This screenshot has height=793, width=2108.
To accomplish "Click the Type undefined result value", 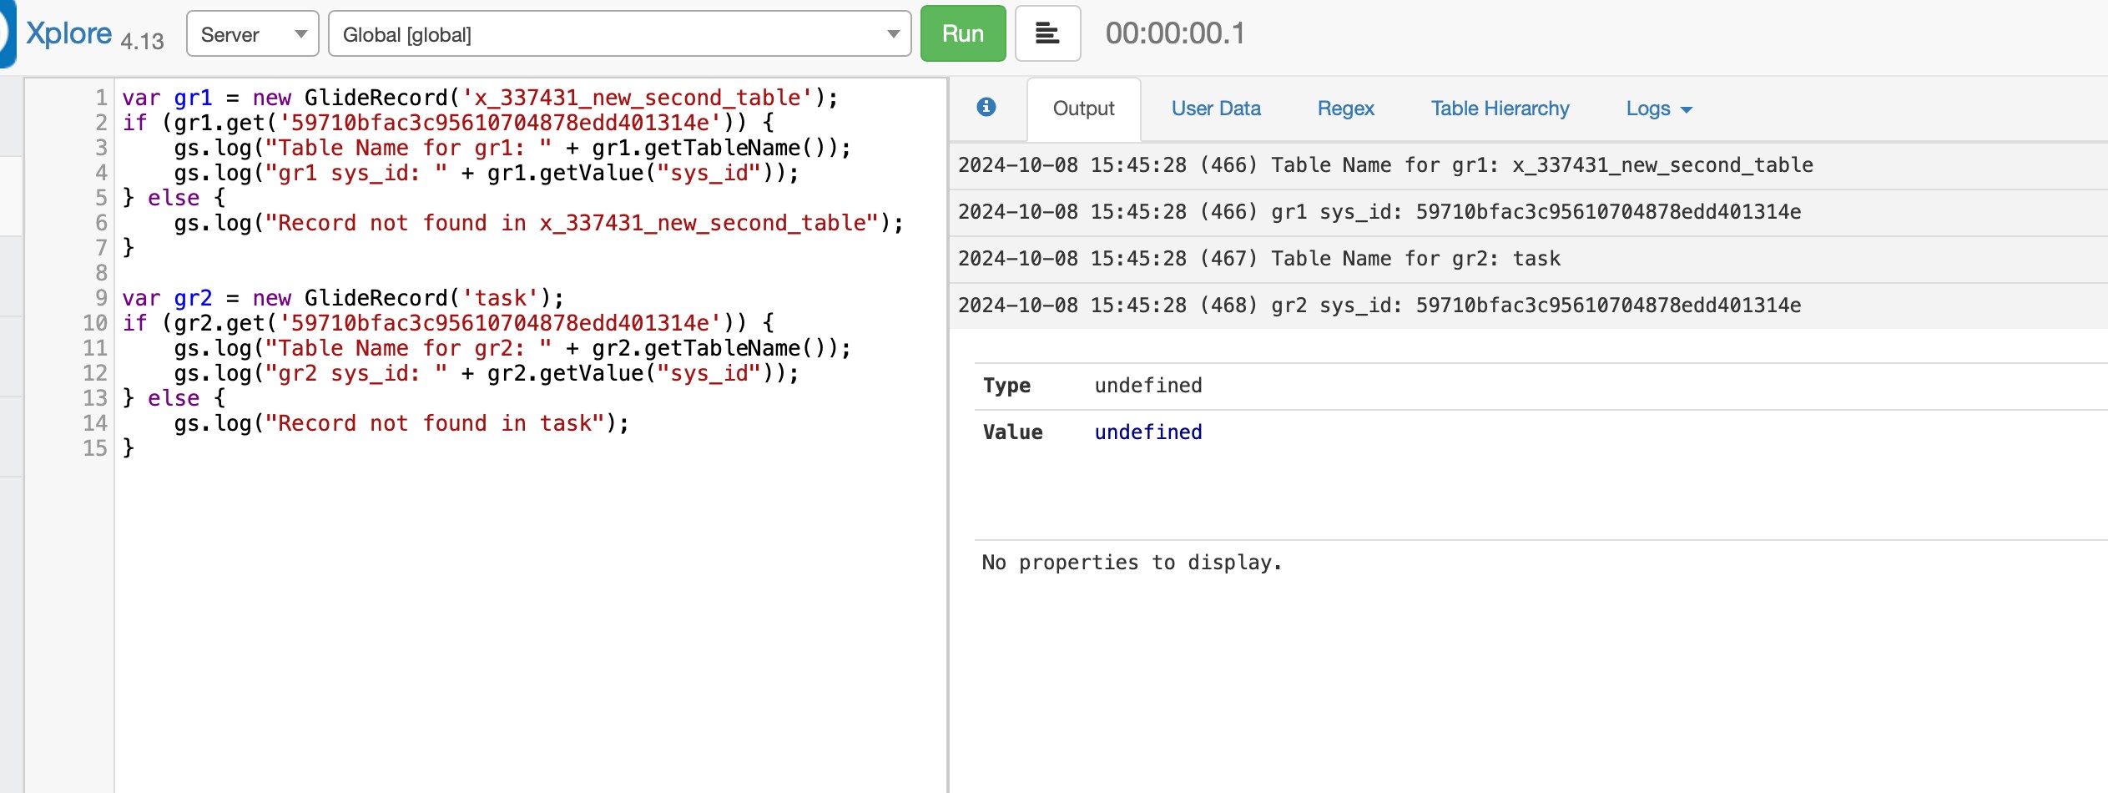I will pyautogui.click(x=1148, y=386).
